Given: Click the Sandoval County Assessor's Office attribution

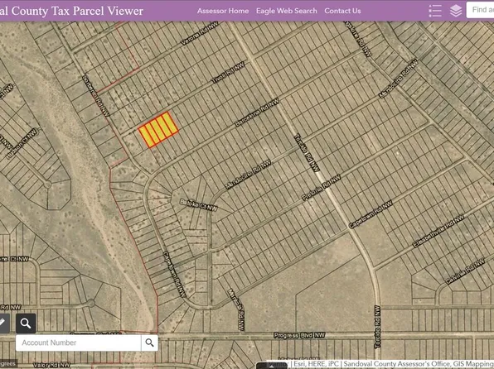Looking at the screenshot, I should [x=397, y=364].
